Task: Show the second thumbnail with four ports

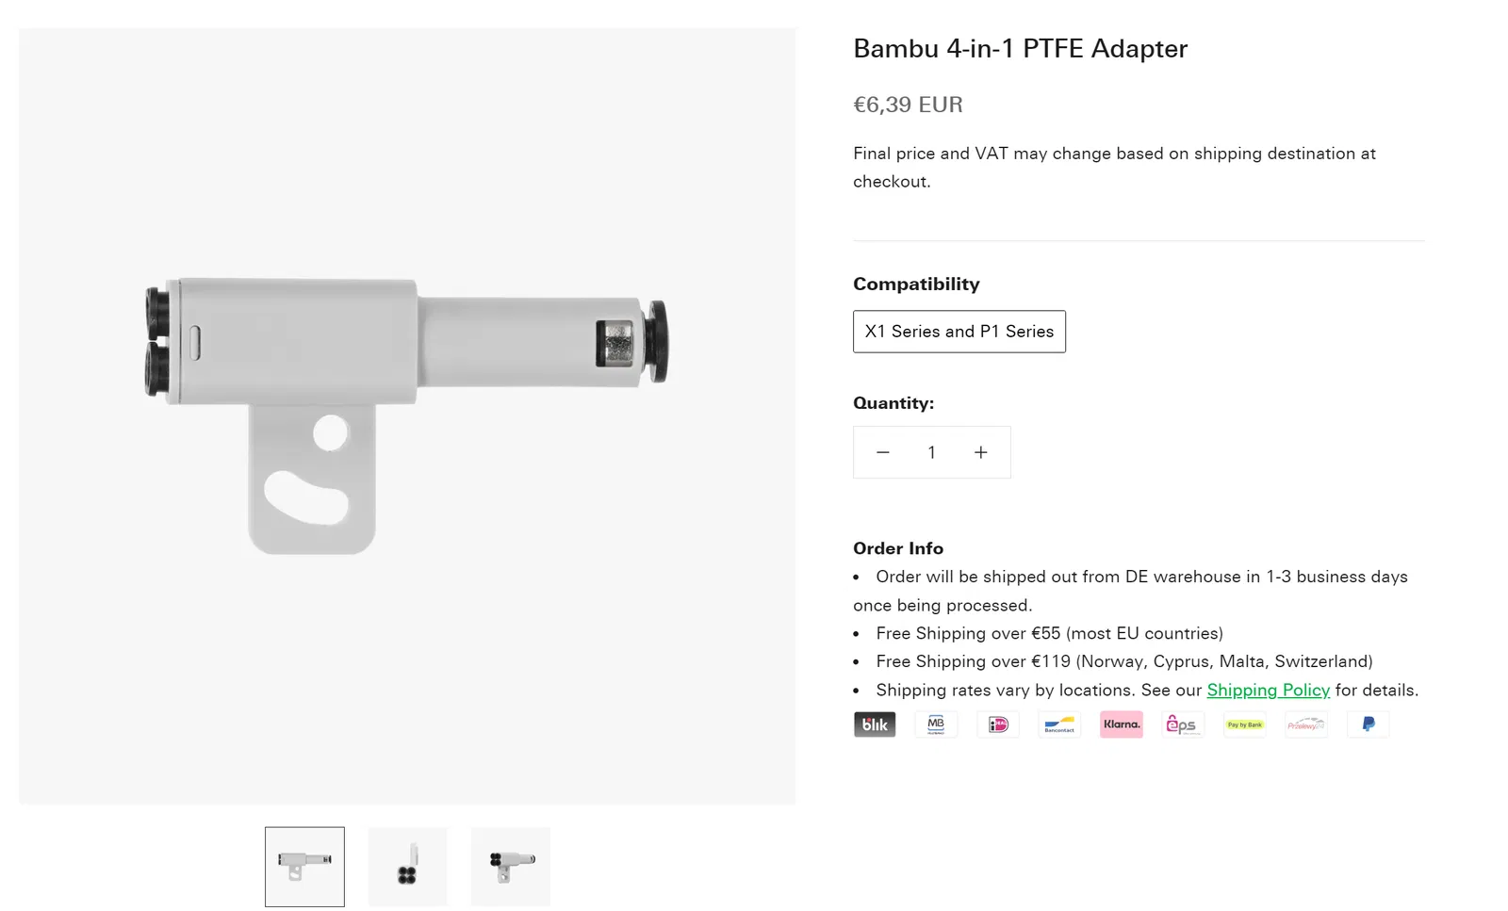Action: [407, 867]
